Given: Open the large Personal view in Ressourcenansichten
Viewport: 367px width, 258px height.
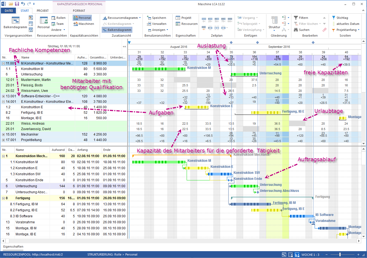Looking at the screenshot, I should pos(44,23).
